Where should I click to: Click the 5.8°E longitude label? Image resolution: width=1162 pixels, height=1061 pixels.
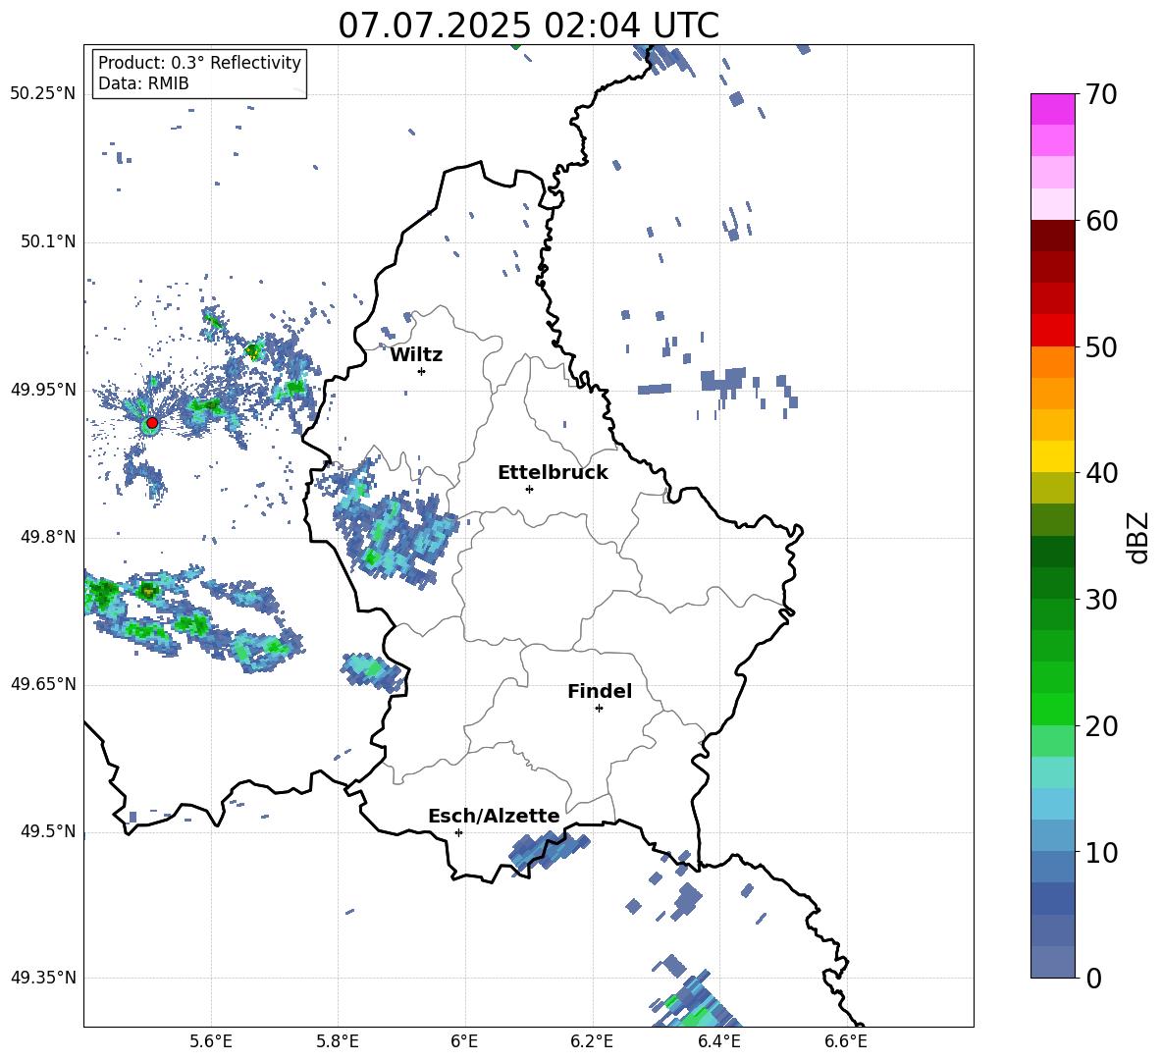point(338,1041)
